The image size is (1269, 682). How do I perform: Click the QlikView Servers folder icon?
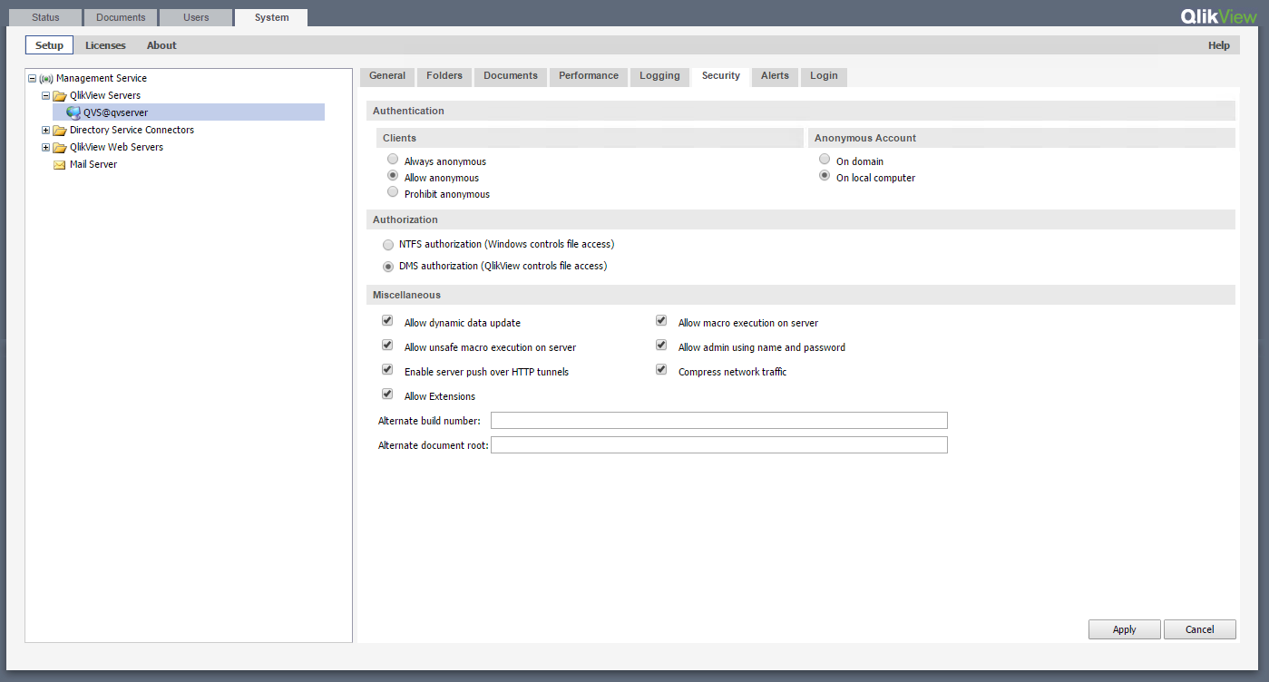[x=60, y=96]
